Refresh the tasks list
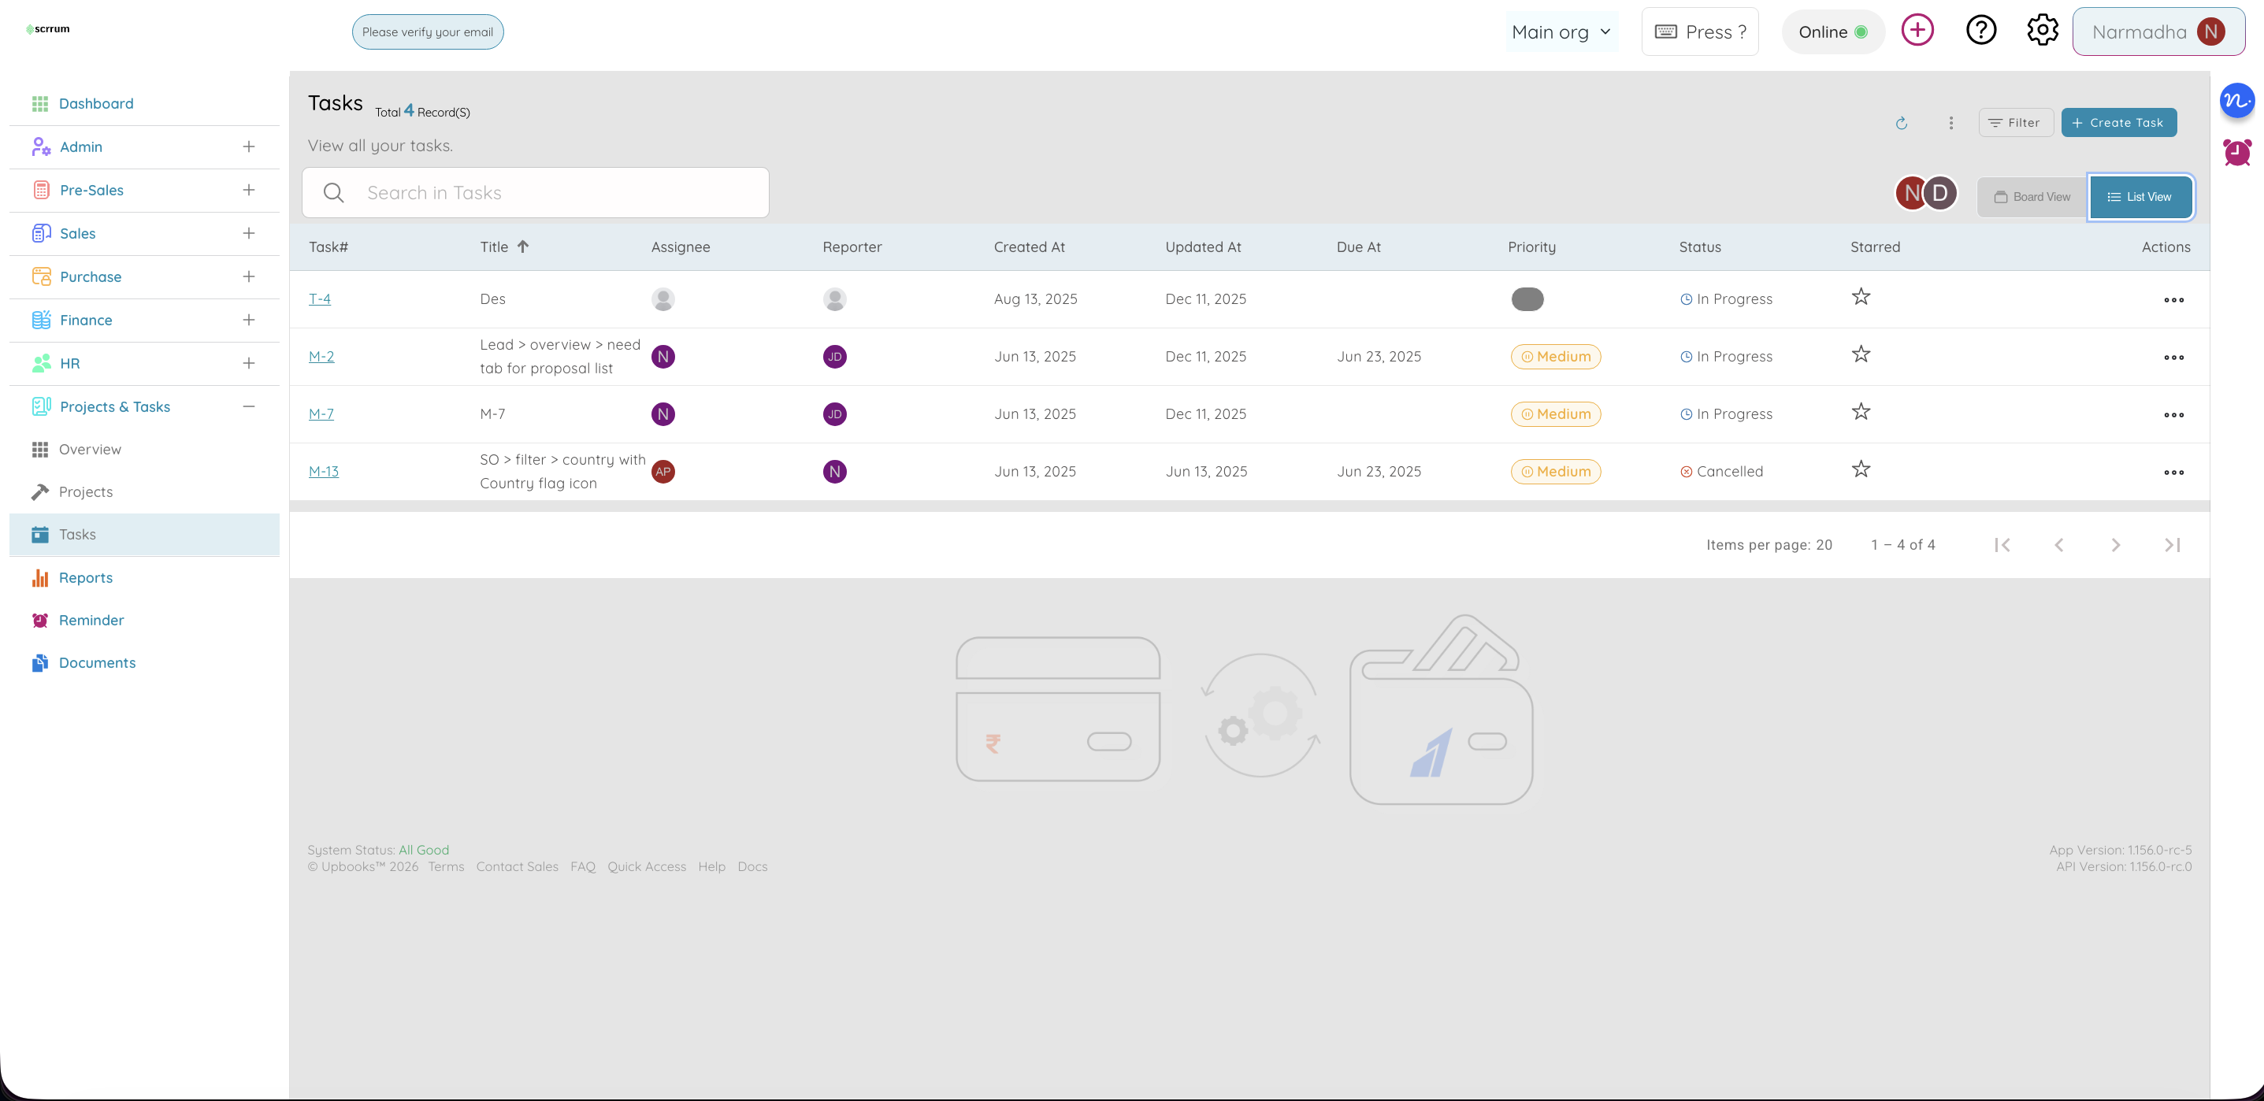Image resolution: width=2264 pixels, height=1101 pixels. (1901, 123)
